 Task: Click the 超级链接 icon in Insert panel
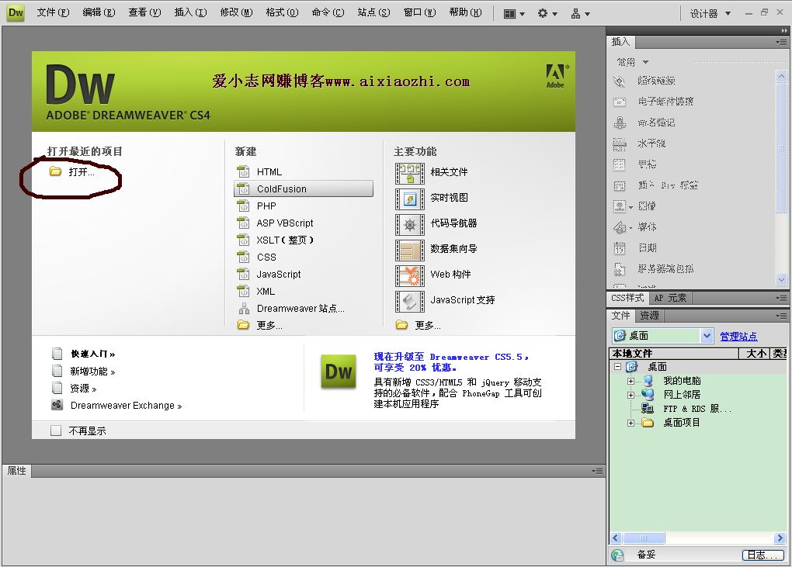(x=620, y=81)
